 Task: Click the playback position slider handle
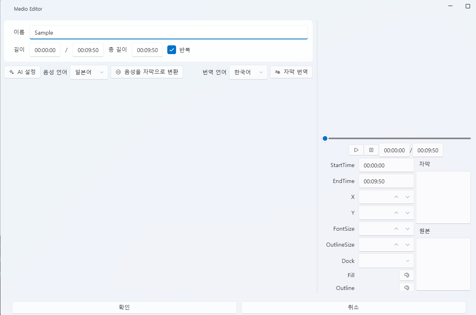[325, 138]
